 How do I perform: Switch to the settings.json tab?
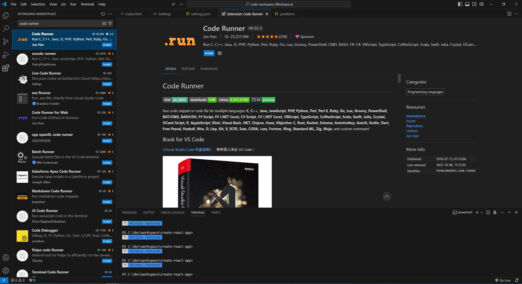click(x=200, y=14)
